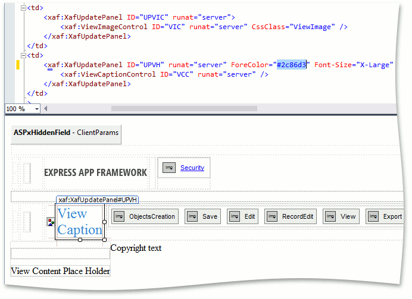
Task: Click the Img icon on View
Action: tap(330, 216)
